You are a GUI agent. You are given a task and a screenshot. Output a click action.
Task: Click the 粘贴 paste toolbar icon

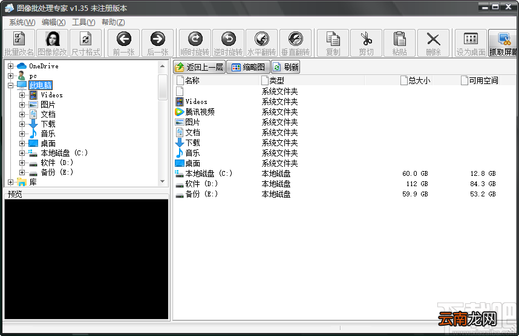pos(399,43)
